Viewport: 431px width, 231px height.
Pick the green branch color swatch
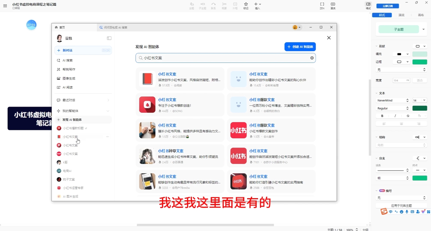[420, 178]
